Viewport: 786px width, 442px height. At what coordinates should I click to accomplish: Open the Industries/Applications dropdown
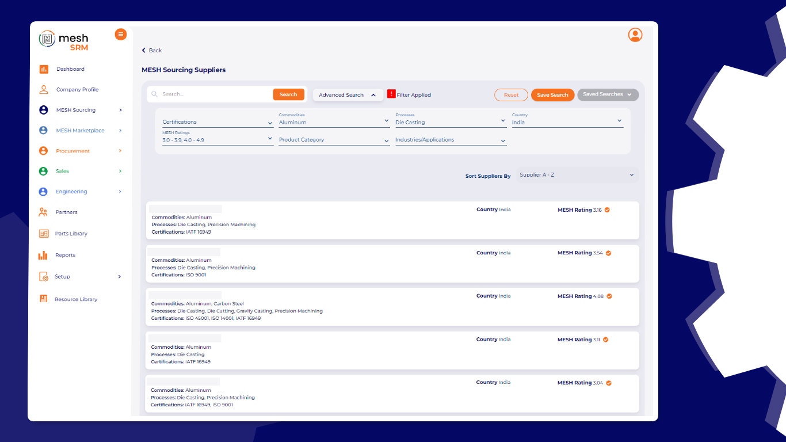(x=451, y=139)
